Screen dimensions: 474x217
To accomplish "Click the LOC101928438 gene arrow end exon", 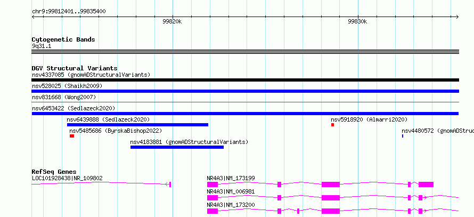I will pyautogui.click(x=170, y=184).
